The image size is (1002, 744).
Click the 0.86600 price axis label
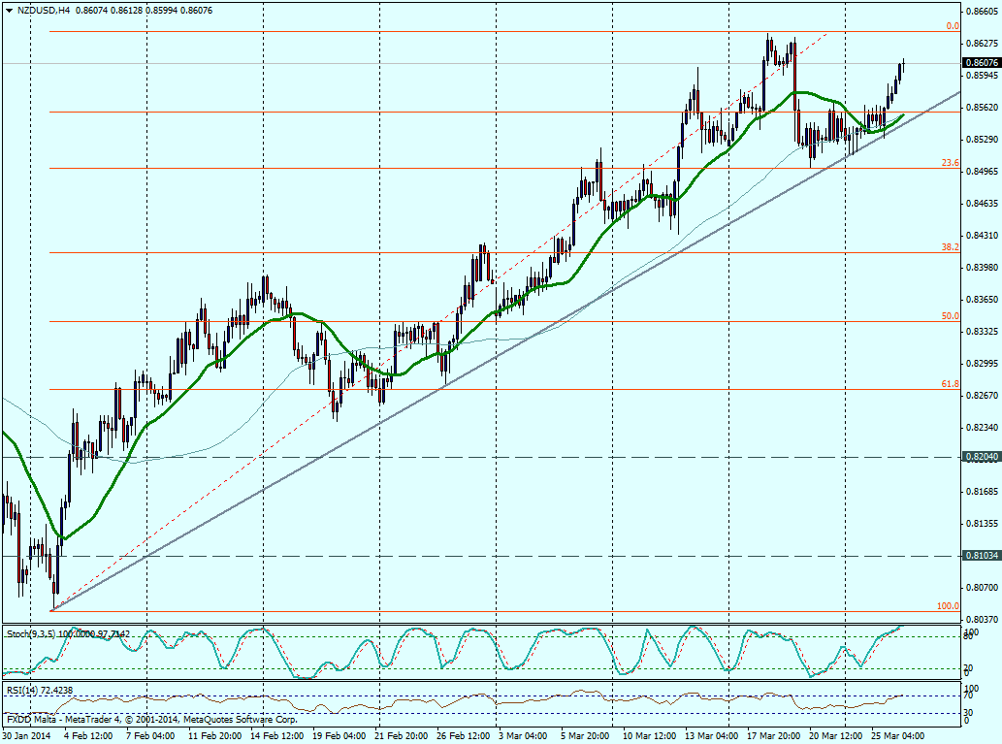tap(982, 12)
